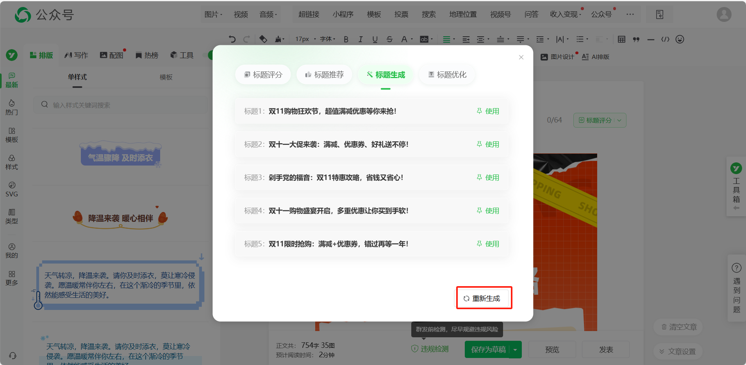Open the 图片设计 tool
746x365 pixels.
tap(557, 57)
